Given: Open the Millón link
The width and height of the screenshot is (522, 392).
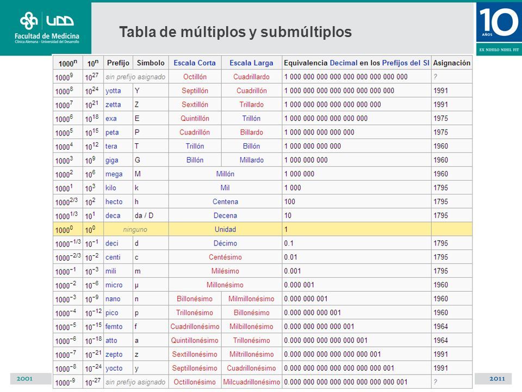Looking at the screenshot, I should (225, 174).
